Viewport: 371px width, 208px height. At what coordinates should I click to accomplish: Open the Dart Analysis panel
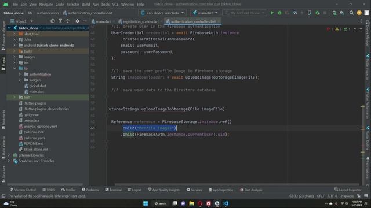click(x=251, y=190)
